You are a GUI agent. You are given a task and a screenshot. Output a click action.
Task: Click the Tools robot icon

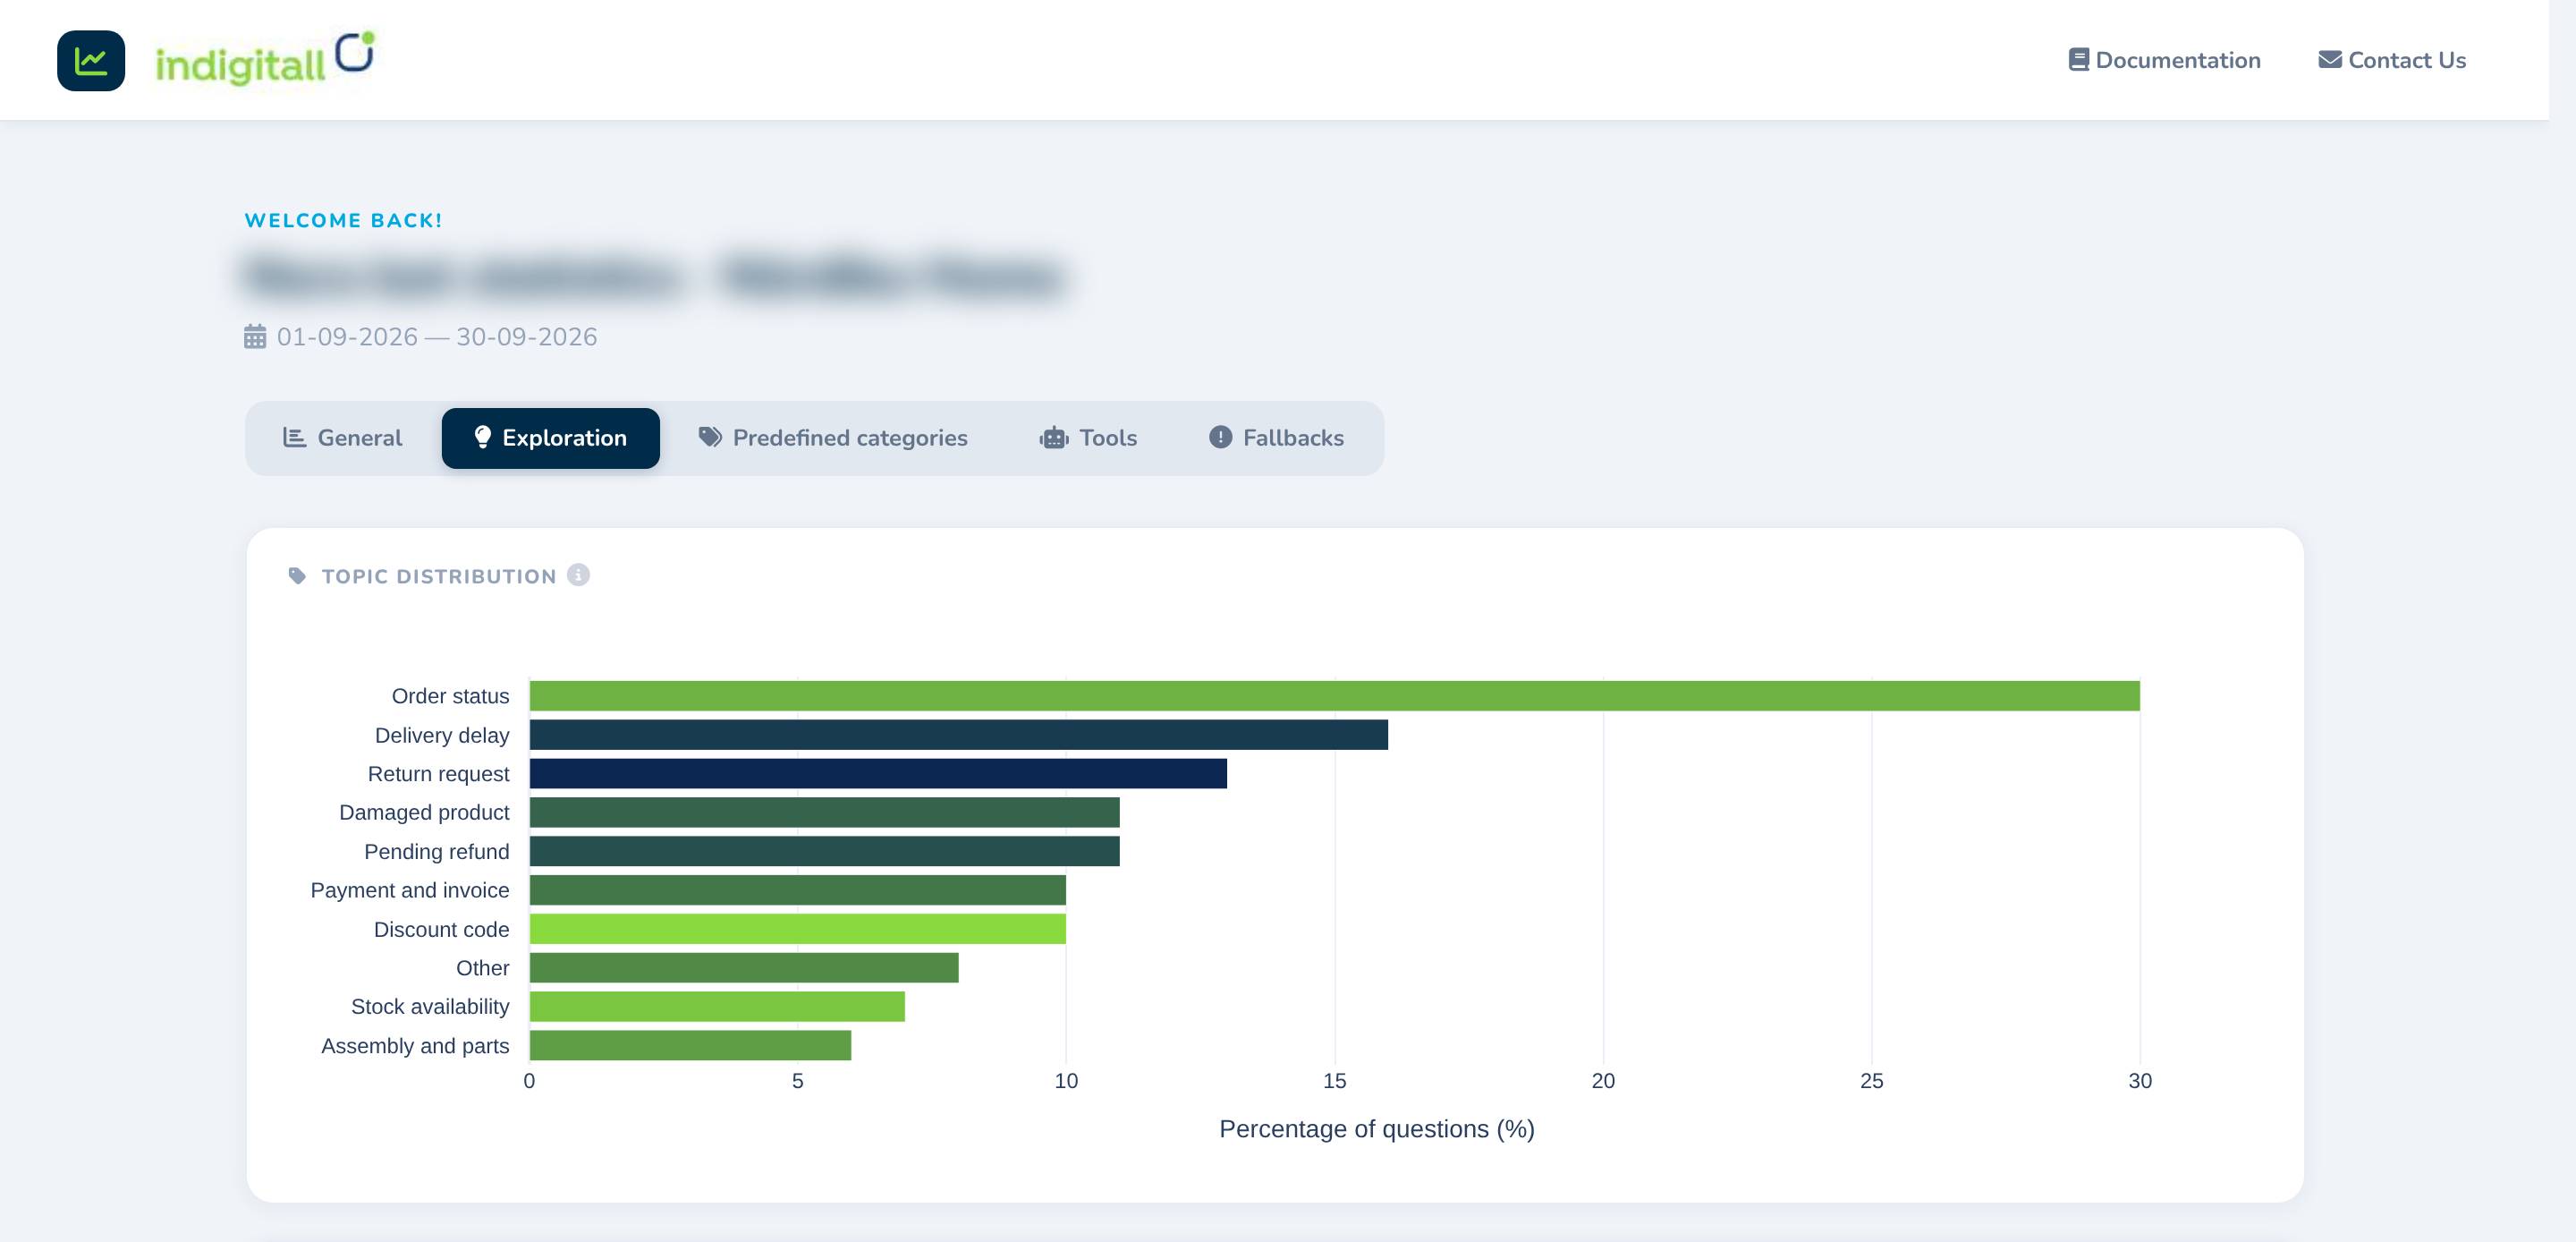pos(1054,438)
